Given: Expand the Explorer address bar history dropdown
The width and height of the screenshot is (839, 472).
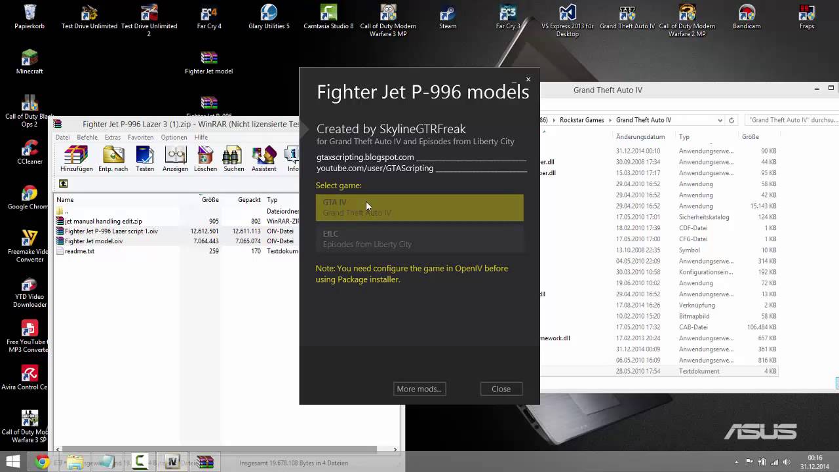Looking at the screenshot, I should [720, 120].
